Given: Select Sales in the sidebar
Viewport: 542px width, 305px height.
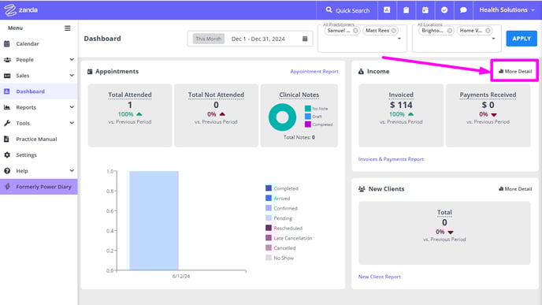Looking at the screenshot, I should click(x=23, y=76).
